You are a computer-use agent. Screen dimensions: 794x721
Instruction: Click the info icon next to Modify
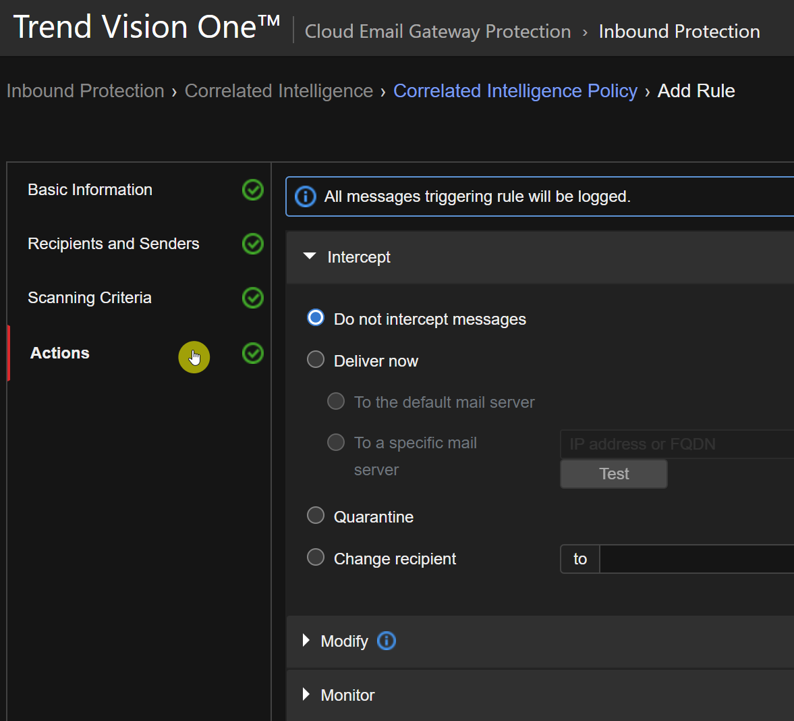(387, 641)
